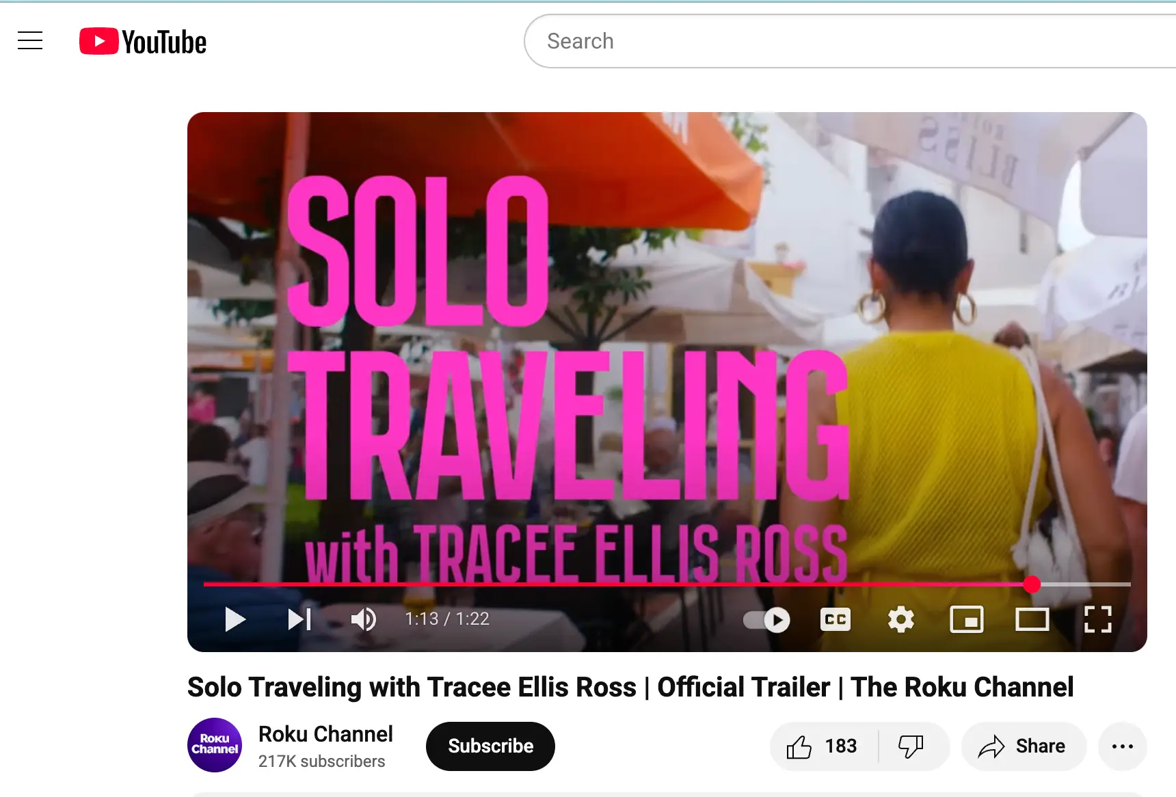The height and width of the screenshot is (797, 1176).
Task: Enable miniplayer mode
Action: click(x=966, y=619)
